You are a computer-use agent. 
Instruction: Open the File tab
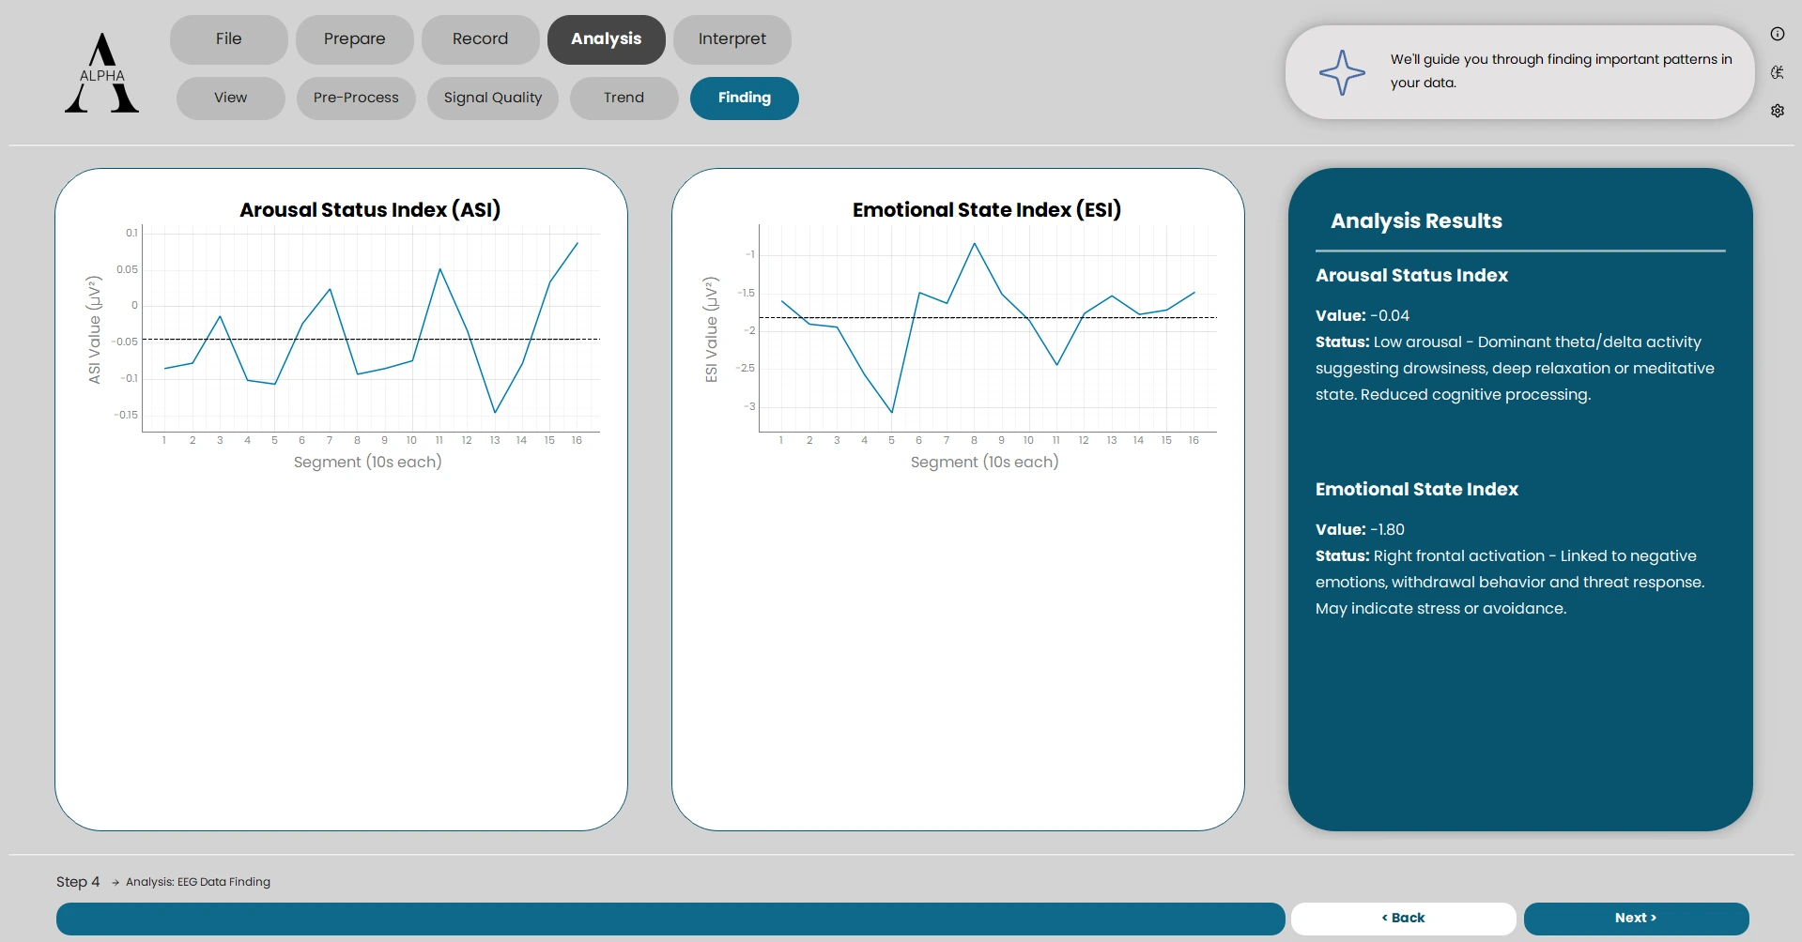click(228, 39)
